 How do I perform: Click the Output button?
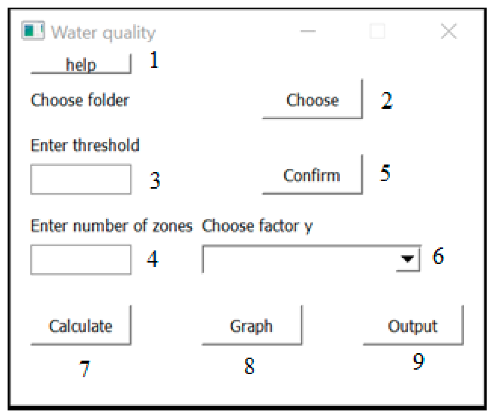(x=413, y=326)
